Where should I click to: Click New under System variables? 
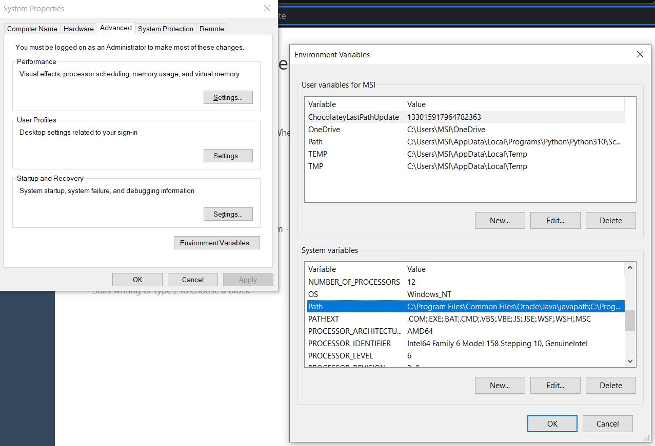tap(500, 386)
